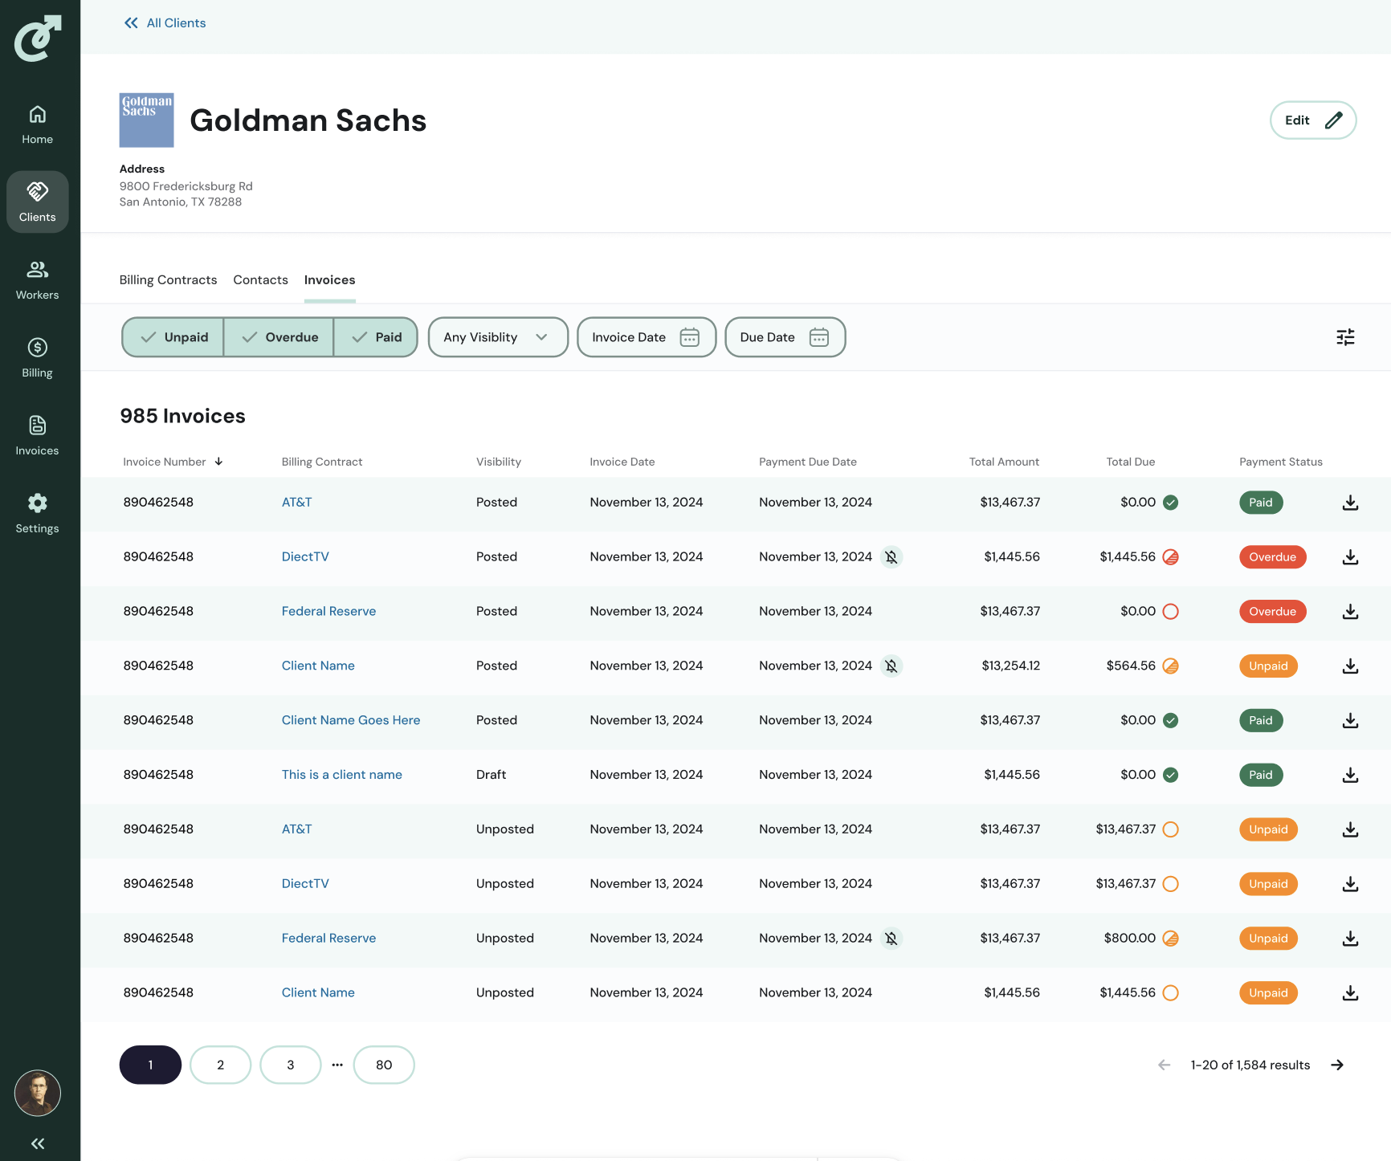Open Workers in the sidebar
The width and height of the screenshot is (1391, 1161).
(38, 279)
